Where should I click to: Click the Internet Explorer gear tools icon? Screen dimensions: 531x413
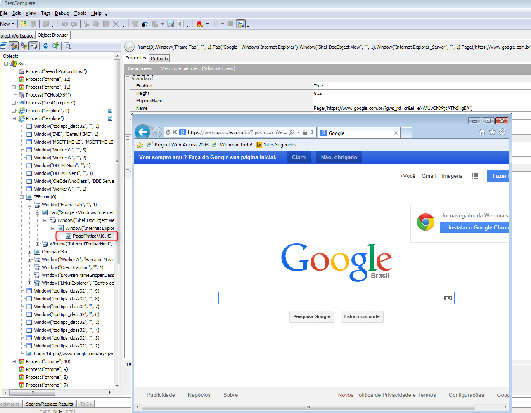pyautogui.click(x=503, y=132)
